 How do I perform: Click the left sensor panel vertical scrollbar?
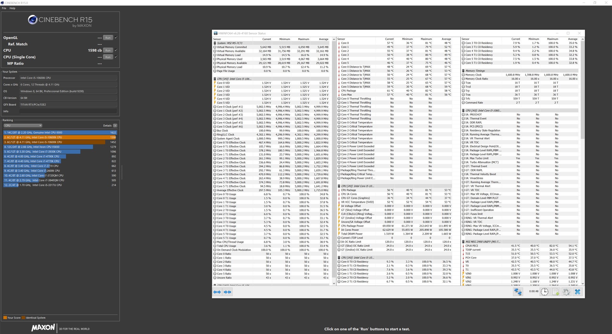334,159
